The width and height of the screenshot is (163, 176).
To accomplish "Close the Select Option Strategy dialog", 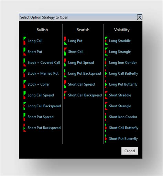I will 140,17.
